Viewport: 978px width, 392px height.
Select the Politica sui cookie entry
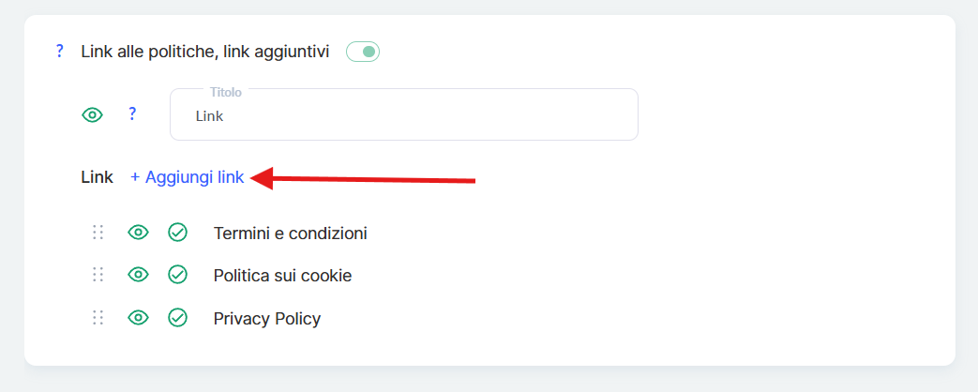(x=282, y=276)
